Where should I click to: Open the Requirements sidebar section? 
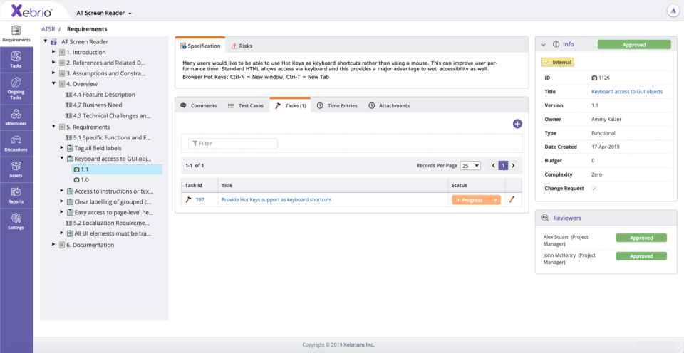[x=16, y=34]
